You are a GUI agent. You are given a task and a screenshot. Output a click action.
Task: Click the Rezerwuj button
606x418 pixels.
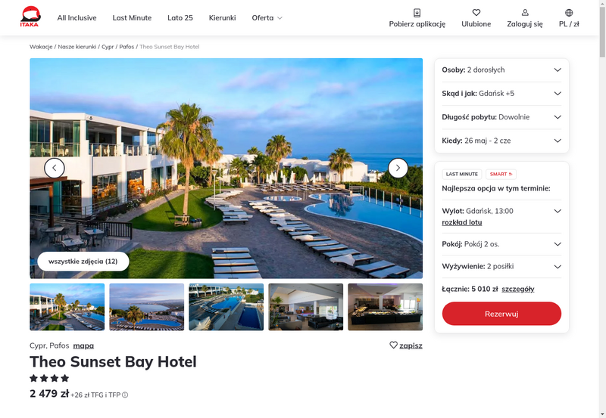tap(501, 314)
